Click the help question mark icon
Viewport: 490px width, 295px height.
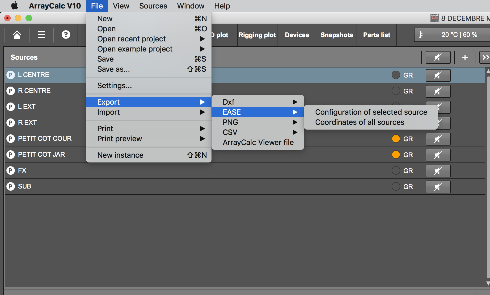(x=66, y=35)
